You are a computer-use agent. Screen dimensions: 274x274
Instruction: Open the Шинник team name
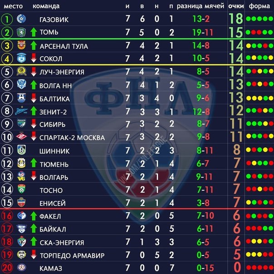point(54,151)
